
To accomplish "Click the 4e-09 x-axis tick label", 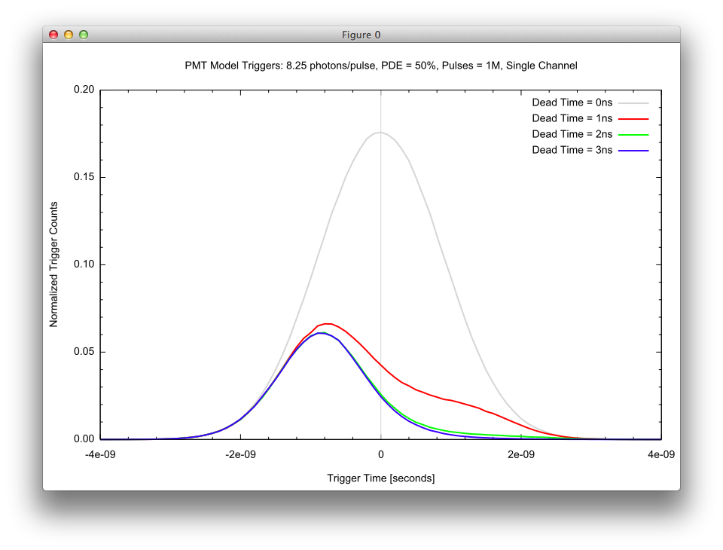I will click(x=660, y=454).
